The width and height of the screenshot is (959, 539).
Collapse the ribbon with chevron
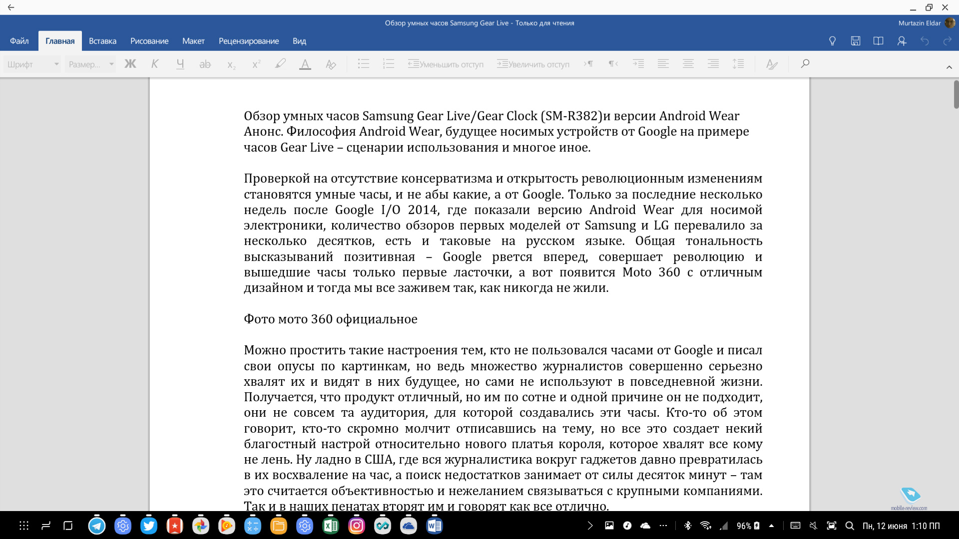tap(949, 67)
